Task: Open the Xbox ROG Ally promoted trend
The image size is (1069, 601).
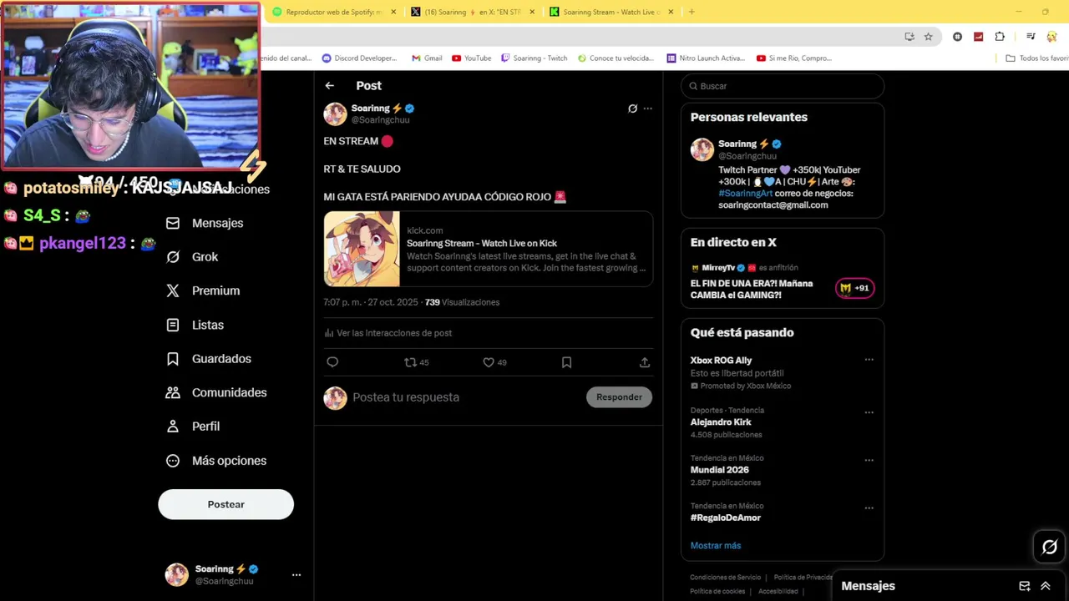Action: 722,361
